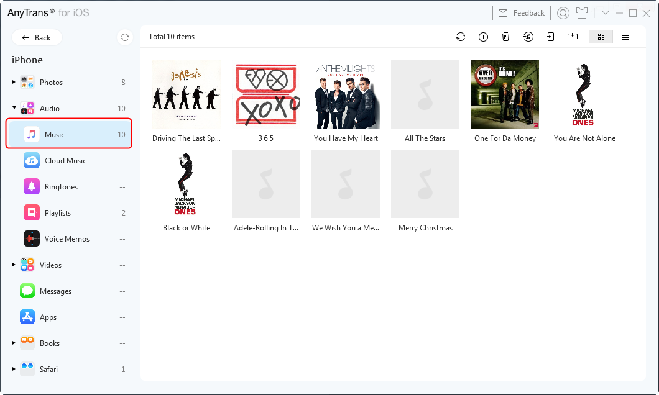The width and height of the screenshot is (659, 395).
Task: Select the 365 album thumbnail
Action: (266, 94)
